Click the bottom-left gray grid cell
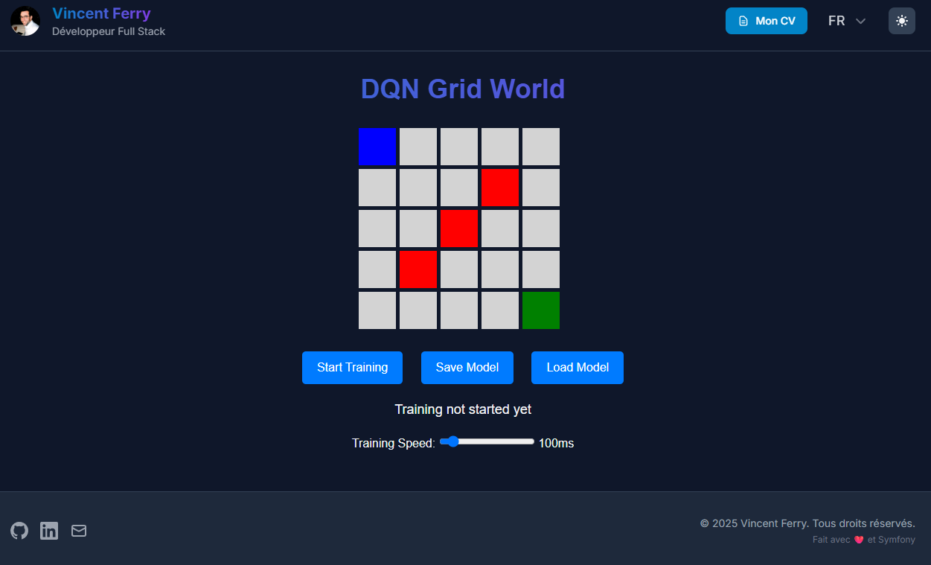Viewport: 931px width, 565px height. pos(377,310)
